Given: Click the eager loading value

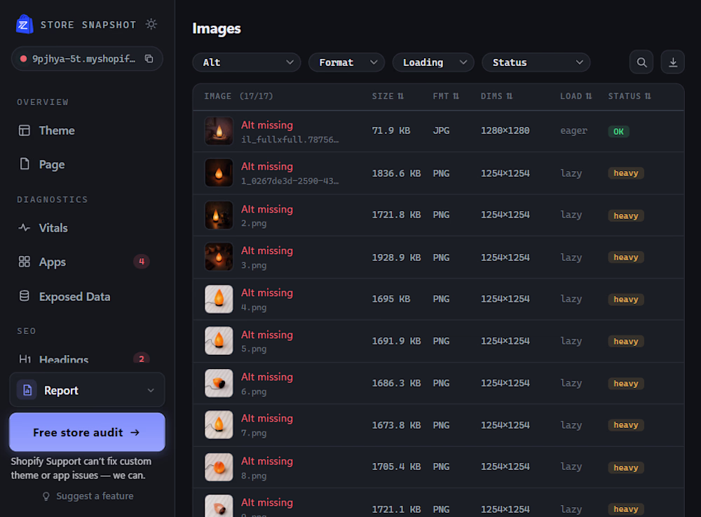Looking at the screenshot, I should pyautogui.click(x=573, y=130).
